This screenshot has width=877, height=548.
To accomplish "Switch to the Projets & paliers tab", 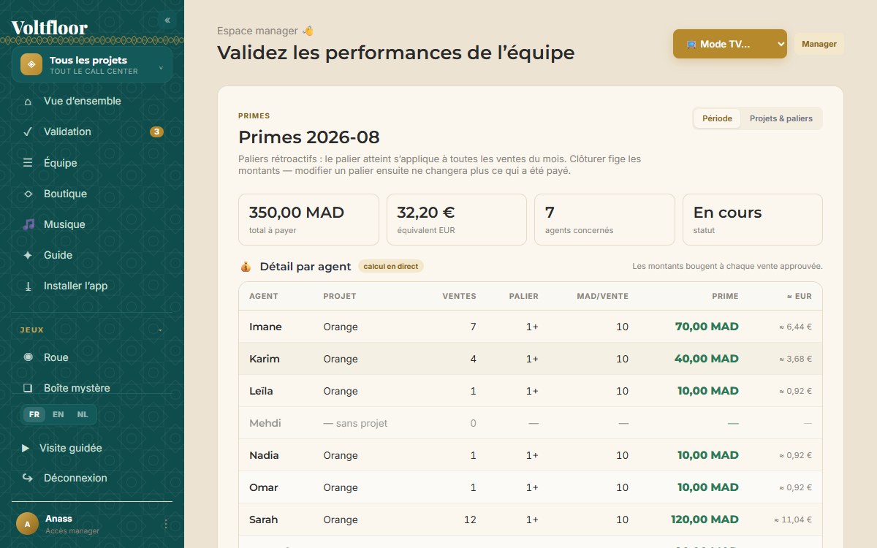I will [781, 118].
